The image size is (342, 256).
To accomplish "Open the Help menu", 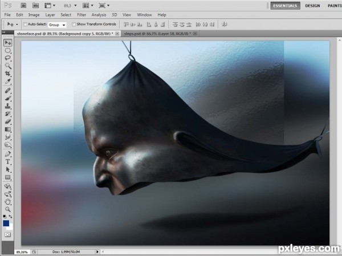I will click(x=162, y=15).
